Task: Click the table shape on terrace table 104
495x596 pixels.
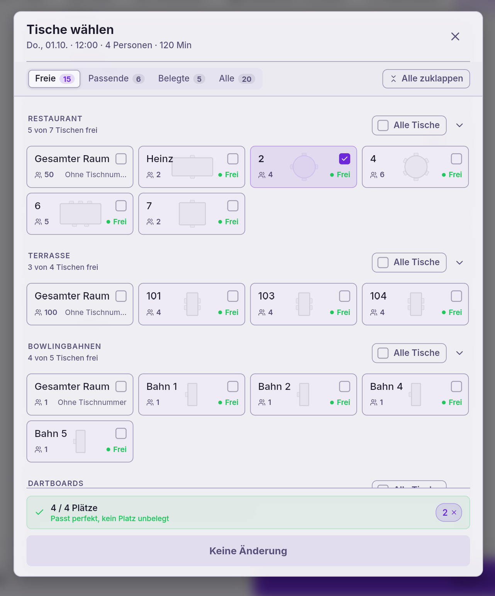Action: (416, 304)
